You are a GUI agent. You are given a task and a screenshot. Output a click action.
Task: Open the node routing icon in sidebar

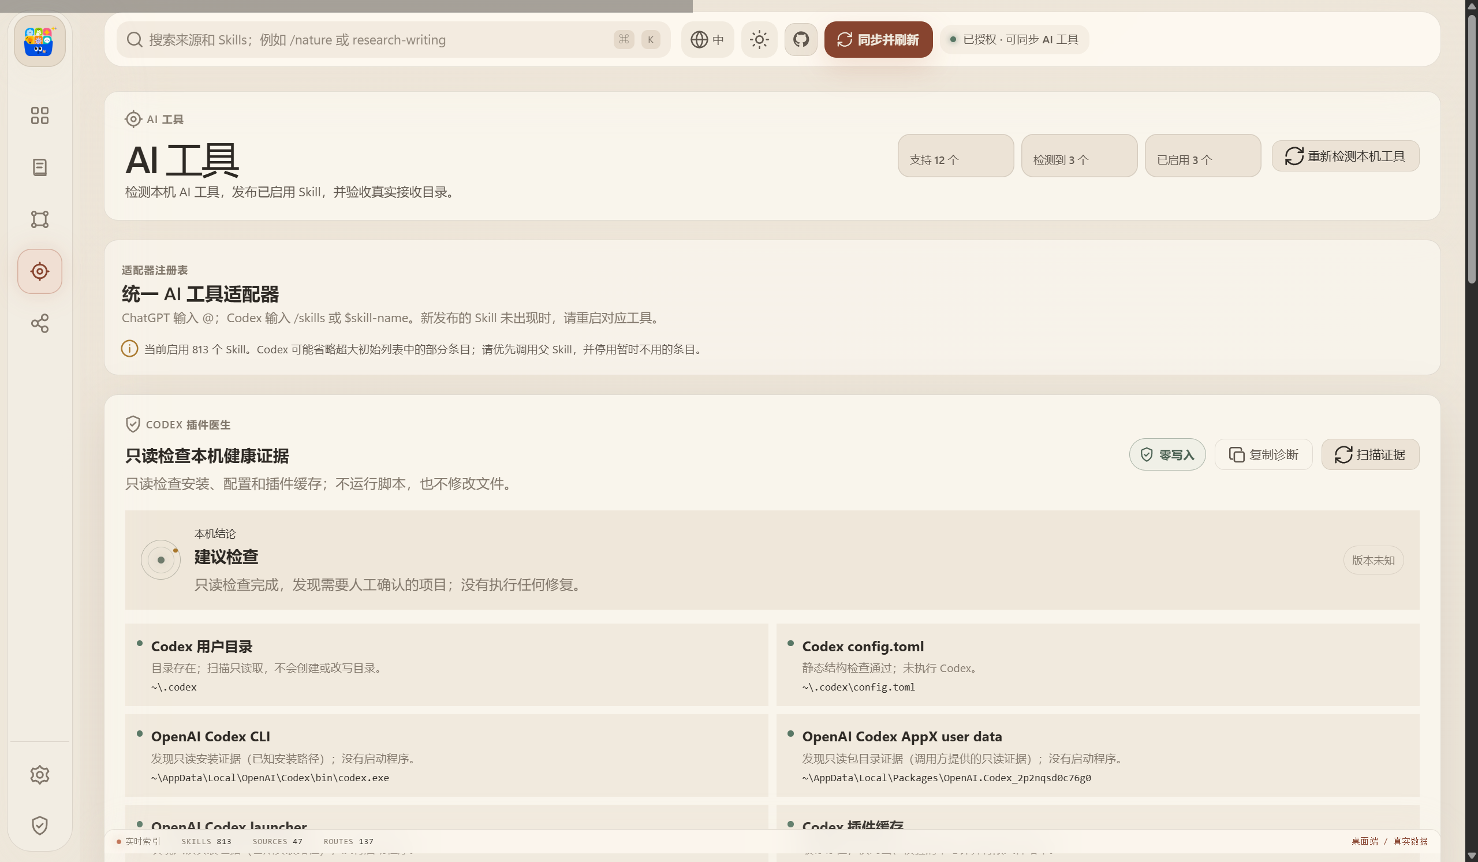click(39, 219)
